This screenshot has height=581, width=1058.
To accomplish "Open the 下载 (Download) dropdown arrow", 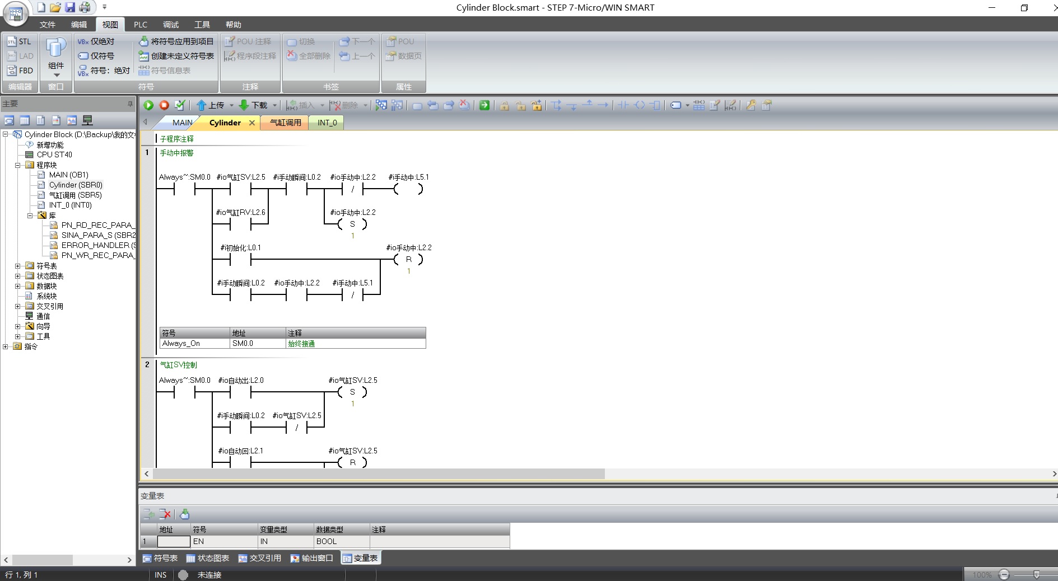I will point(274,105).
